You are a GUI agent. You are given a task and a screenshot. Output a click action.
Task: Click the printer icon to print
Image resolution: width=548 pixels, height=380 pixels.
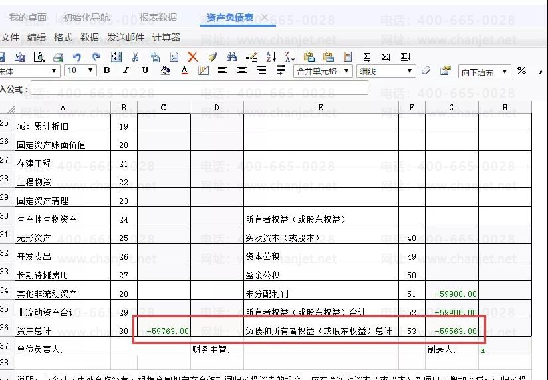point(58,57)
